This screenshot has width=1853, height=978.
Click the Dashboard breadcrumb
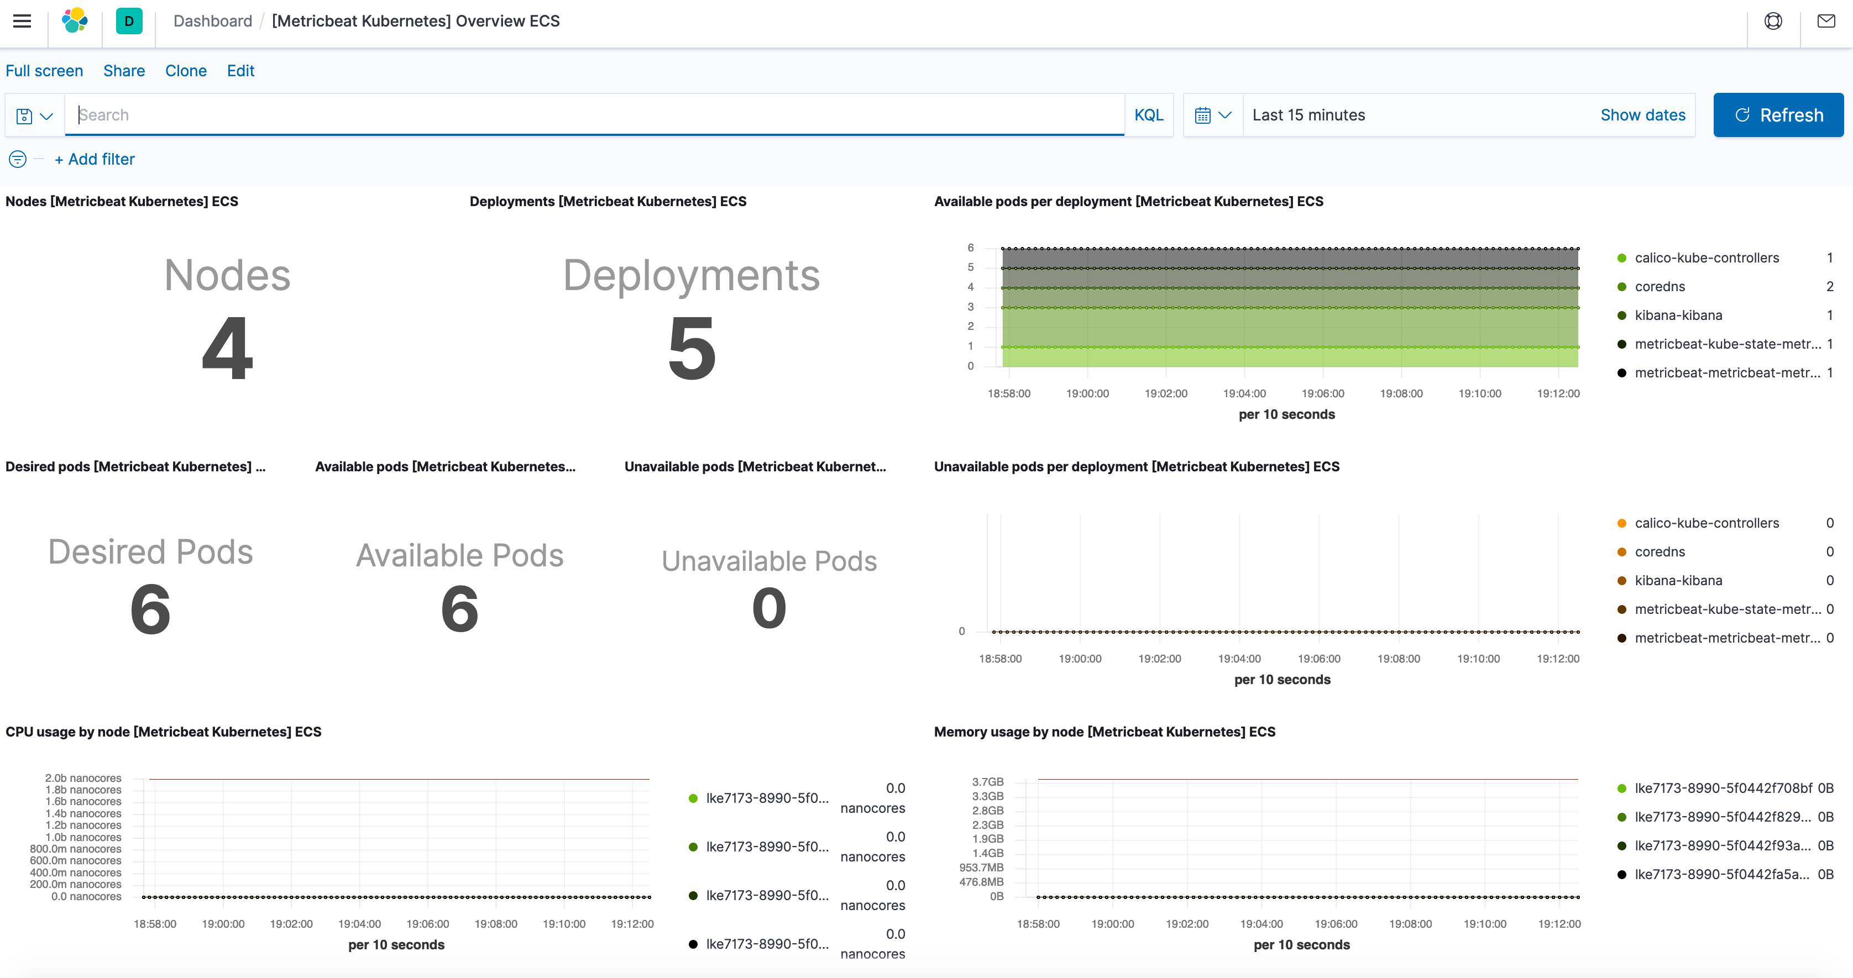pyautogui.click(x=213, y=21)
